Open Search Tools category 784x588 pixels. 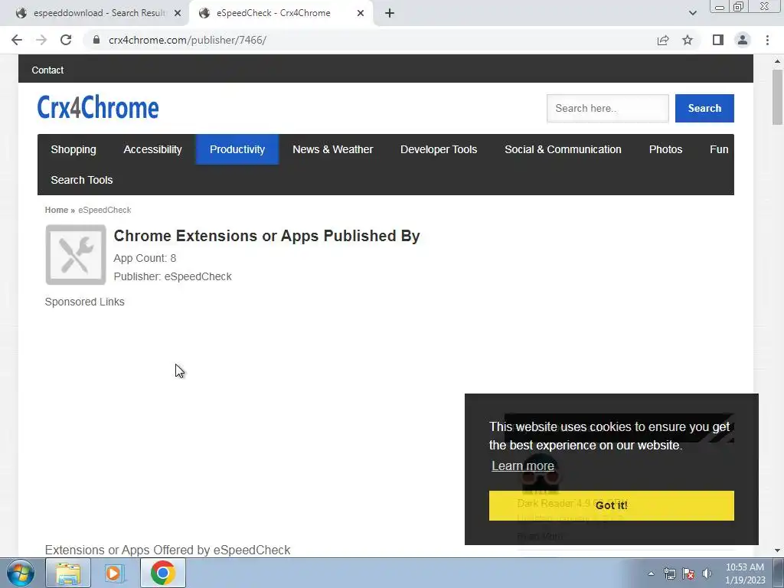tap(81, 180)
